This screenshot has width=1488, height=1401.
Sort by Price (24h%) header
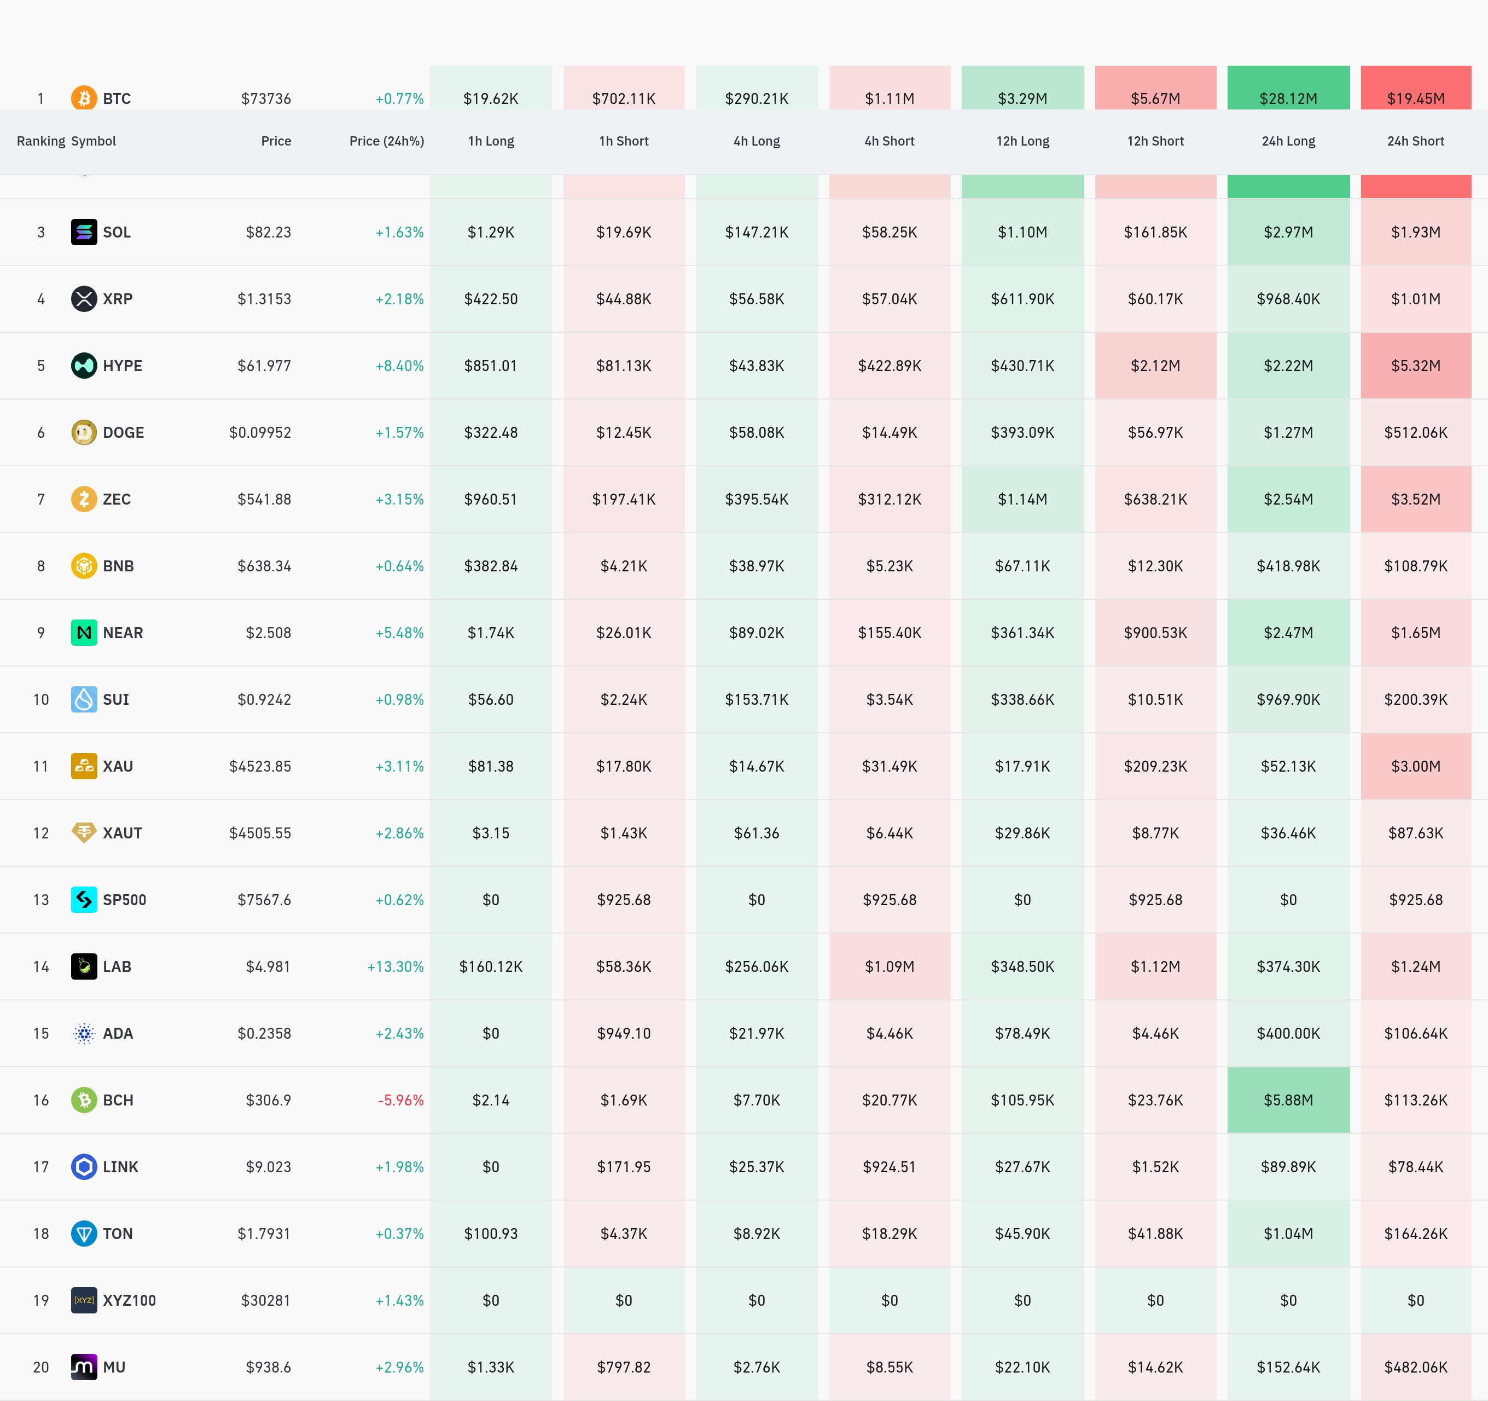(386, 141)
